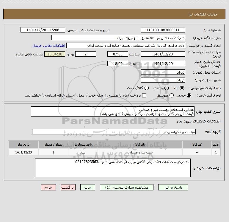Click the بازگشت back button

point(68,187)
